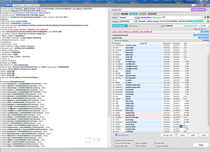Select recovery.img in partition list
This screenshot has height=152, width=210.
click(x=131, y=122)
